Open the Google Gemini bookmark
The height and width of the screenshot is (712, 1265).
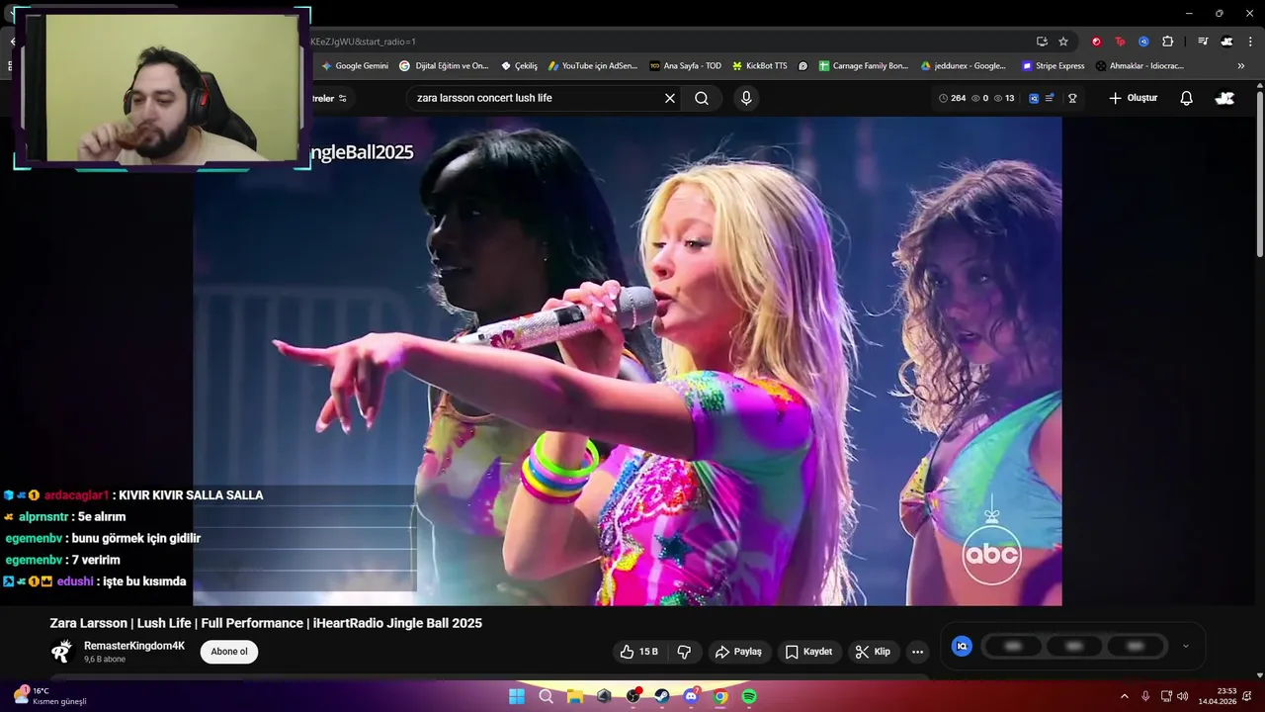pyautogui.click(x=355, y=66)
